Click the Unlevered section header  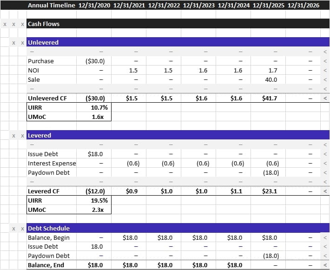178,42
